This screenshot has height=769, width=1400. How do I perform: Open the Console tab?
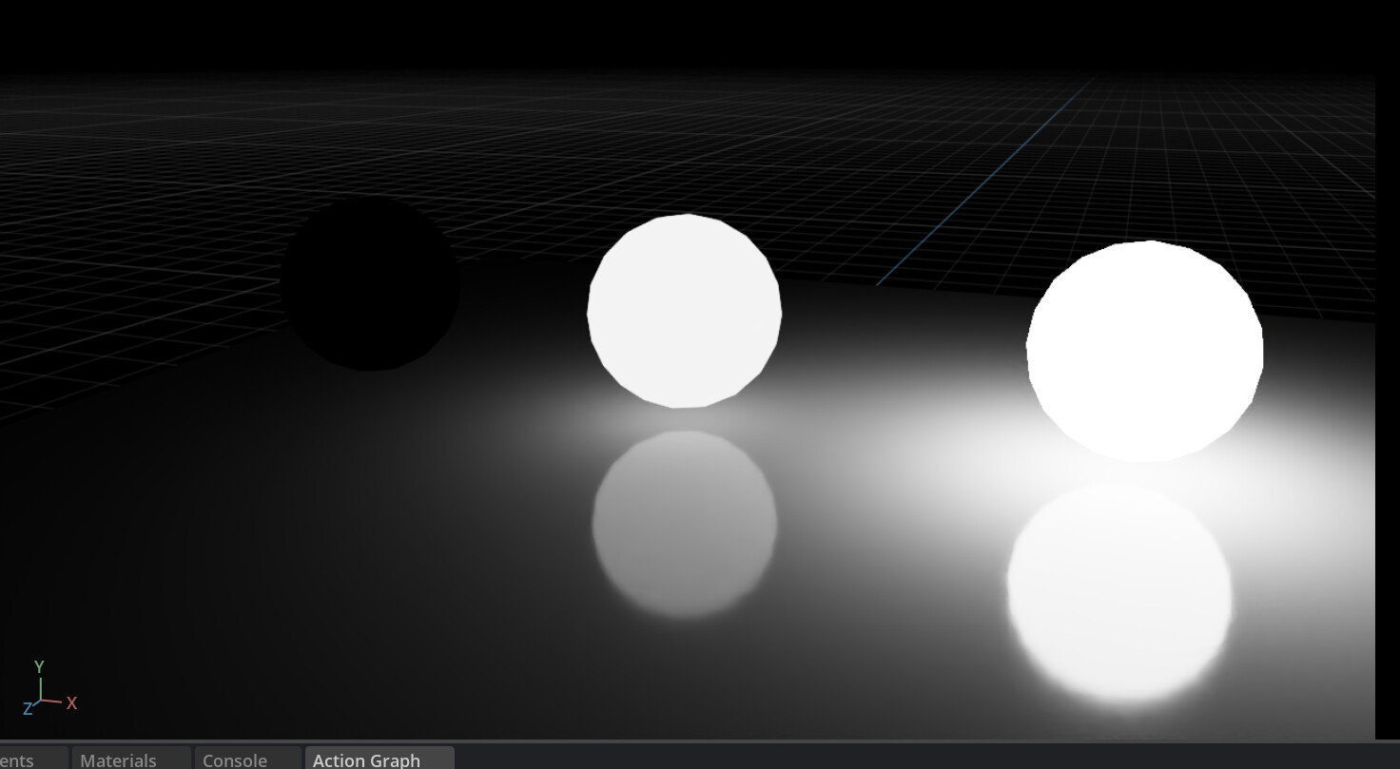(234, 759)
